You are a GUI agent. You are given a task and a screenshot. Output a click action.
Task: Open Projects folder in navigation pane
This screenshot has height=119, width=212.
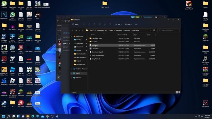(79, 61)
